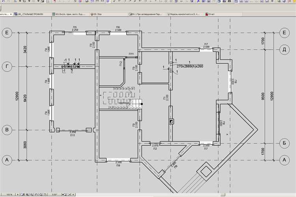Activate the zoom-to-area icon in bottom bar

pyautogui.click(x=22, y=194)
